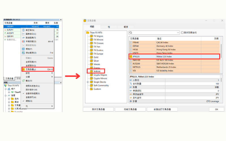226x141 pixels.
Task: Expand the Single Stocks tree node
Action: 88,82
